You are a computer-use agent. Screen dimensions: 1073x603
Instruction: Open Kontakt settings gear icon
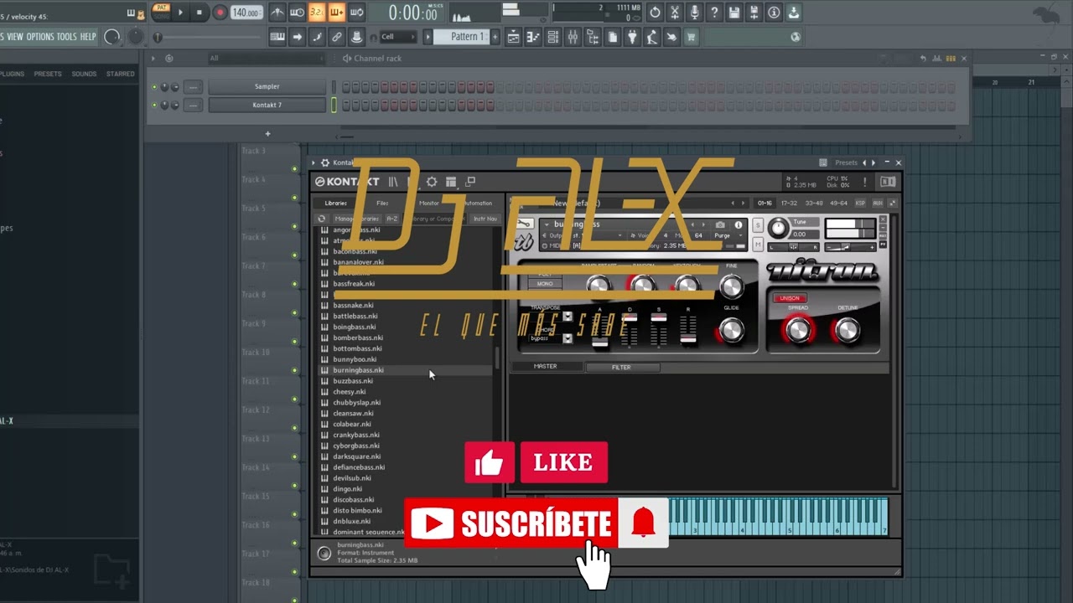[432, 182]
